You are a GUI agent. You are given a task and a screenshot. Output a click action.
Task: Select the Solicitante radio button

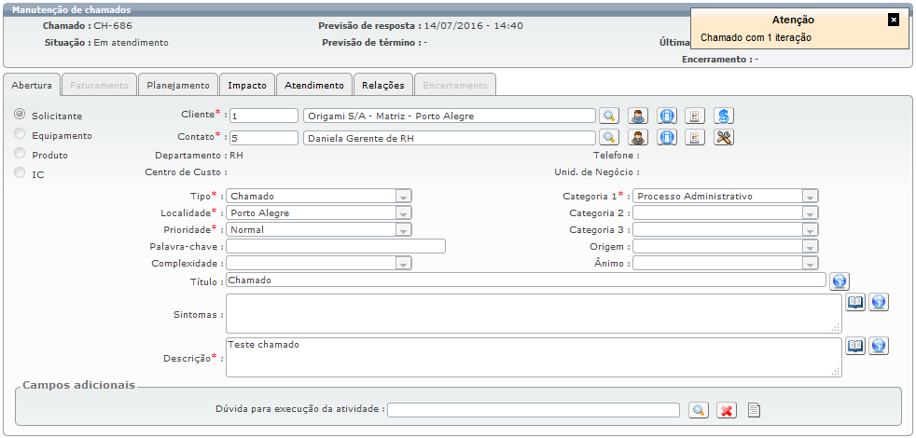coord(20,114)
